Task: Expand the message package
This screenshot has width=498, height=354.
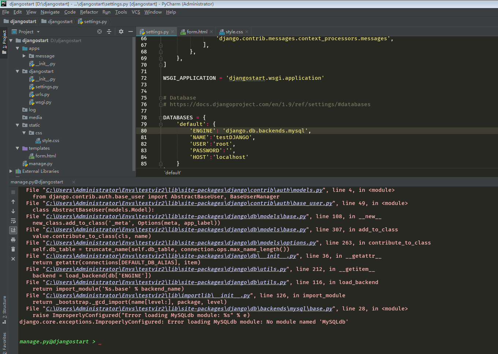Action: 24,56
